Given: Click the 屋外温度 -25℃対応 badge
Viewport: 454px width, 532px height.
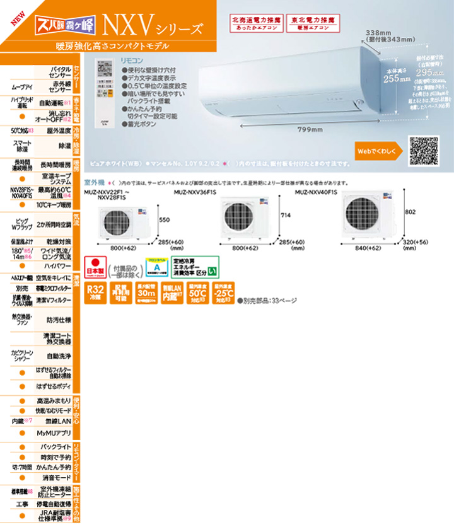Looking at the screenshot, I should pyautogui.click(x=224, y=292).
